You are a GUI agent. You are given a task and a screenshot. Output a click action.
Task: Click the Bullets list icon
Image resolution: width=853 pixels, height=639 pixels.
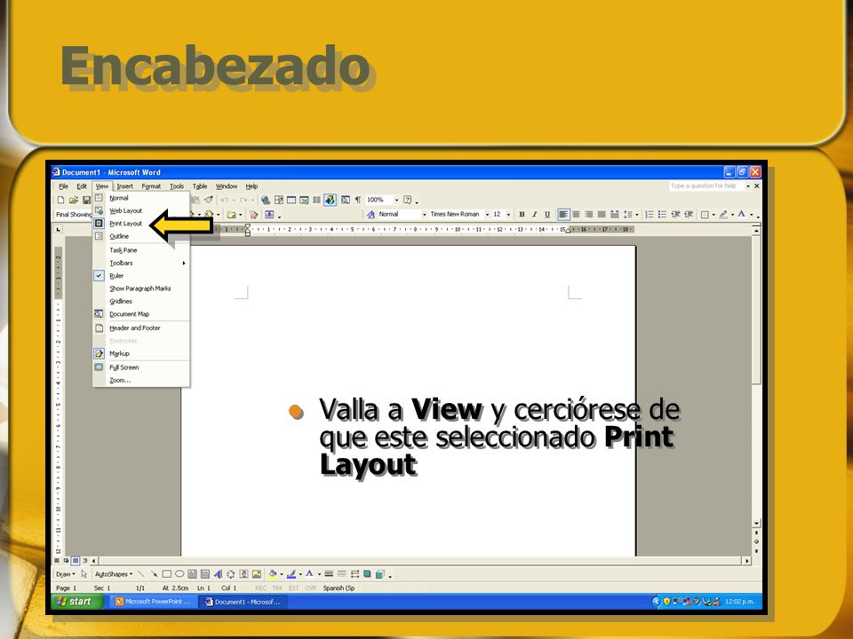click(x=663, y=215)
